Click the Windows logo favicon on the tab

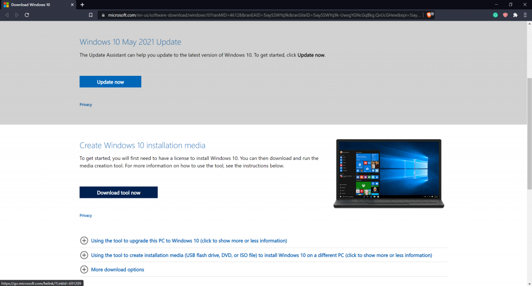tap(6, 5)
